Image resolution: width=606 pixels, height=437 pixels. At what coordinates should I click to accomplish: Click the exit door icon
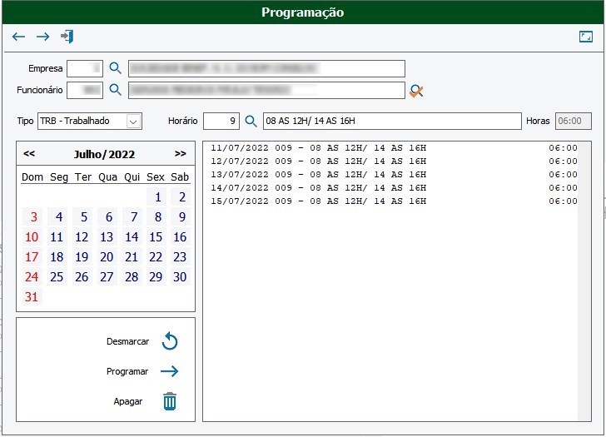click(67, 37)
